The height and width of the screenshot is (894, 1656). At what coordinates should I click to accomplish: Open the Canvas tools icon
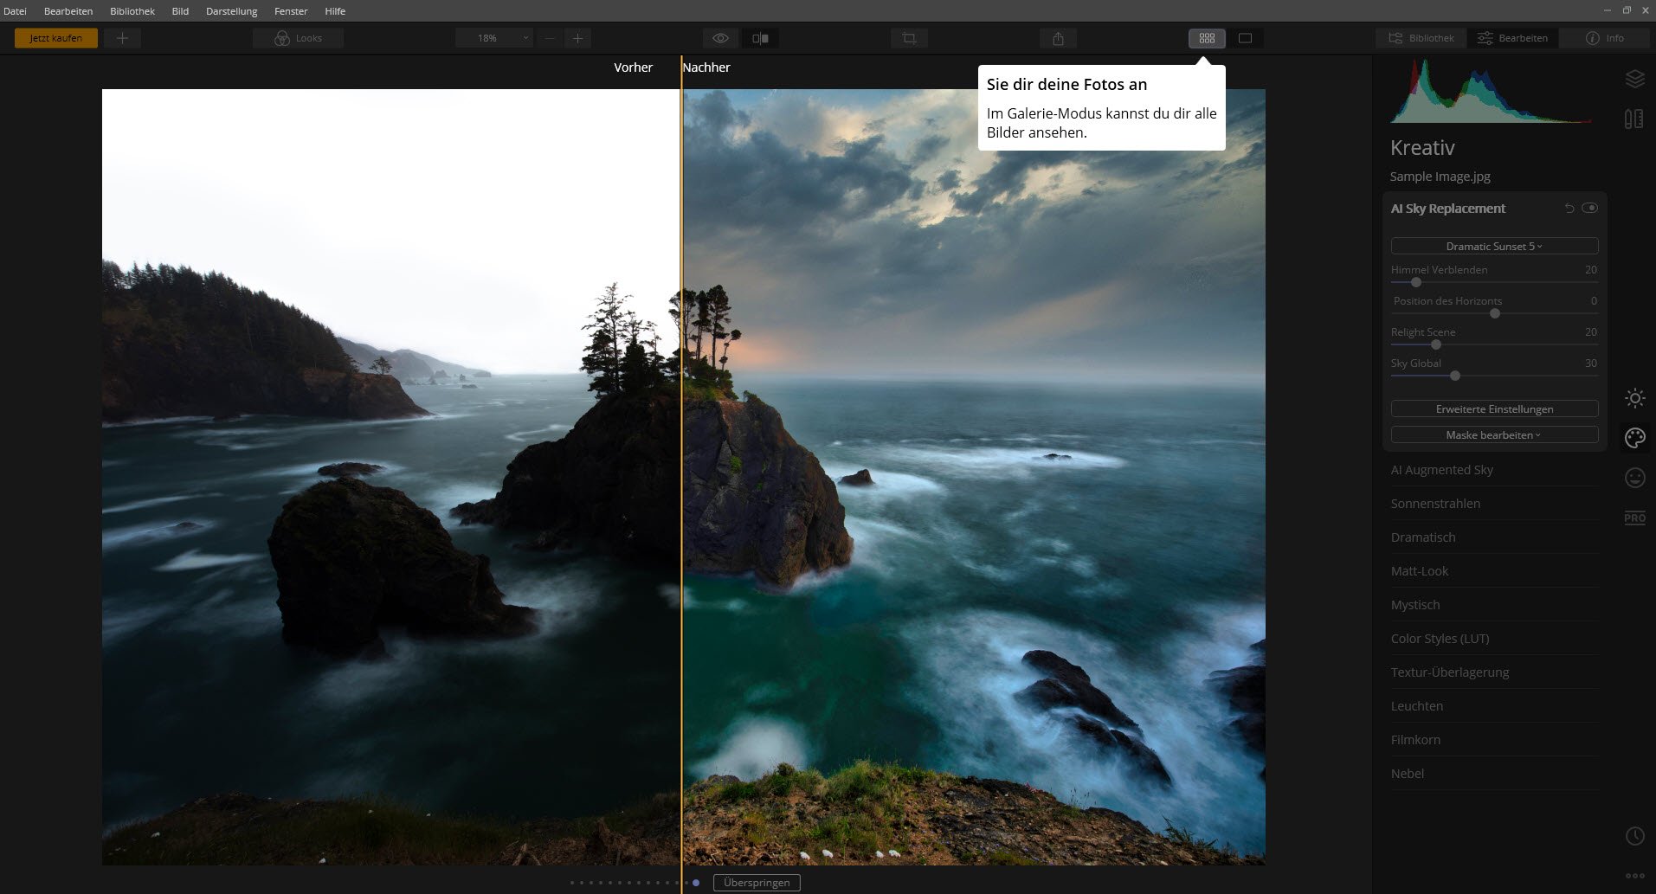click(x=1634, y=119)
